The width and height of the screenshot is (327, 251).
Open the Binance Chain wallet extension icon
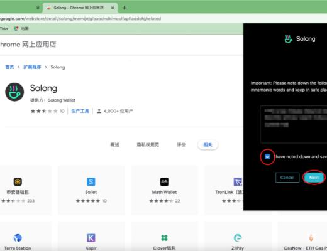click(x=18, y=181)
